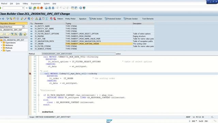The image size is (218, 123).
Task: Click the orange Exit icon
Action: point(38,8)
